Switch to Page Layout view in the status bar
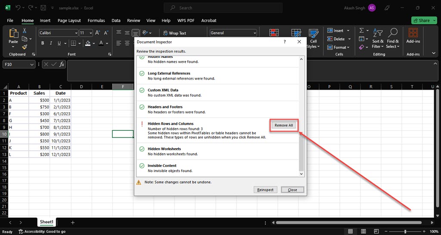This screenshot has height=235, width=441. point(363,232)
